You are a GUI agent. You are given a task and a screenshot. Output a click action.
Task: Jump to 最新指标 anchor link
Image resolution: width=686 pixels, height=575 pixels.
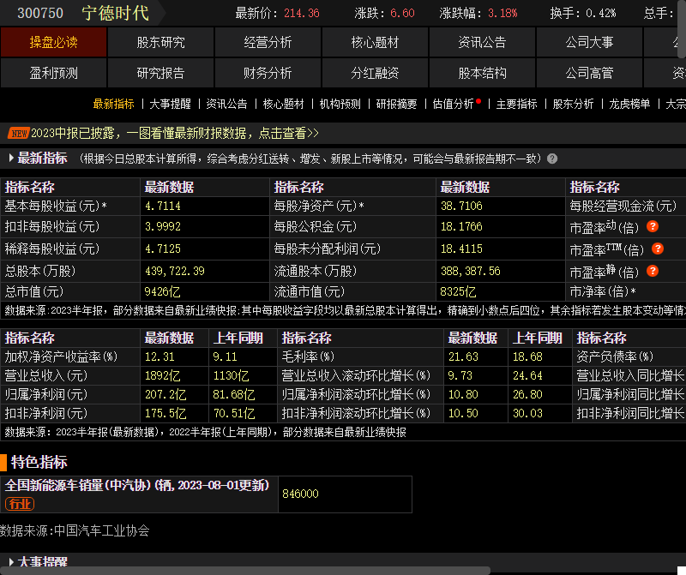[x=113, y=104]
